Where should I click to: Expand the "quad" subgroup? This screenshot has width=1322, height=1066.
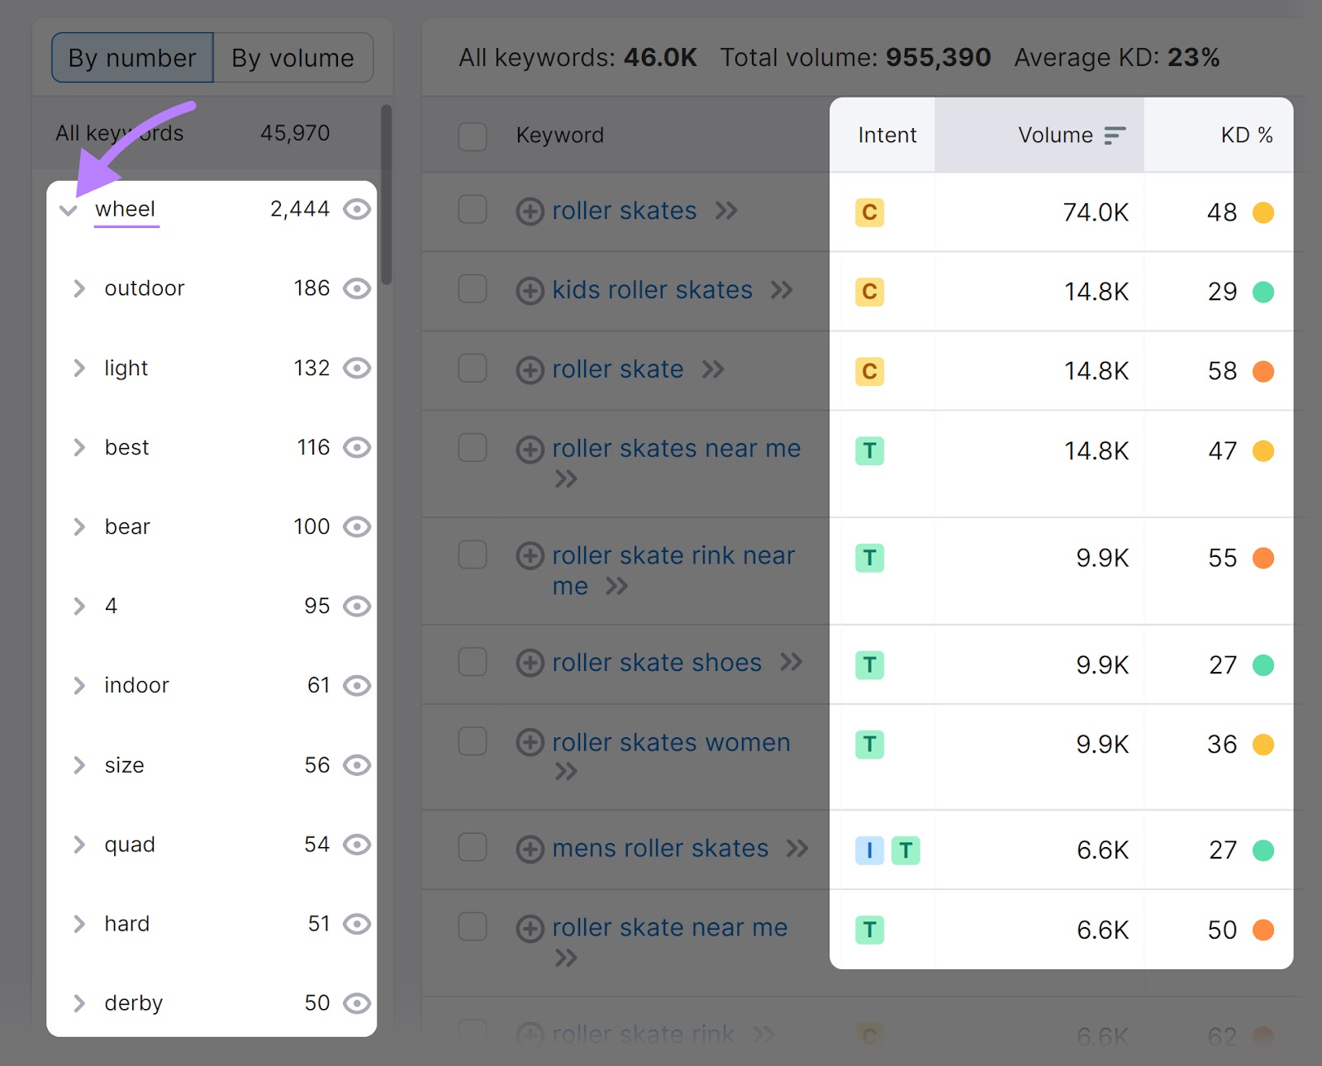pos(79,845)
